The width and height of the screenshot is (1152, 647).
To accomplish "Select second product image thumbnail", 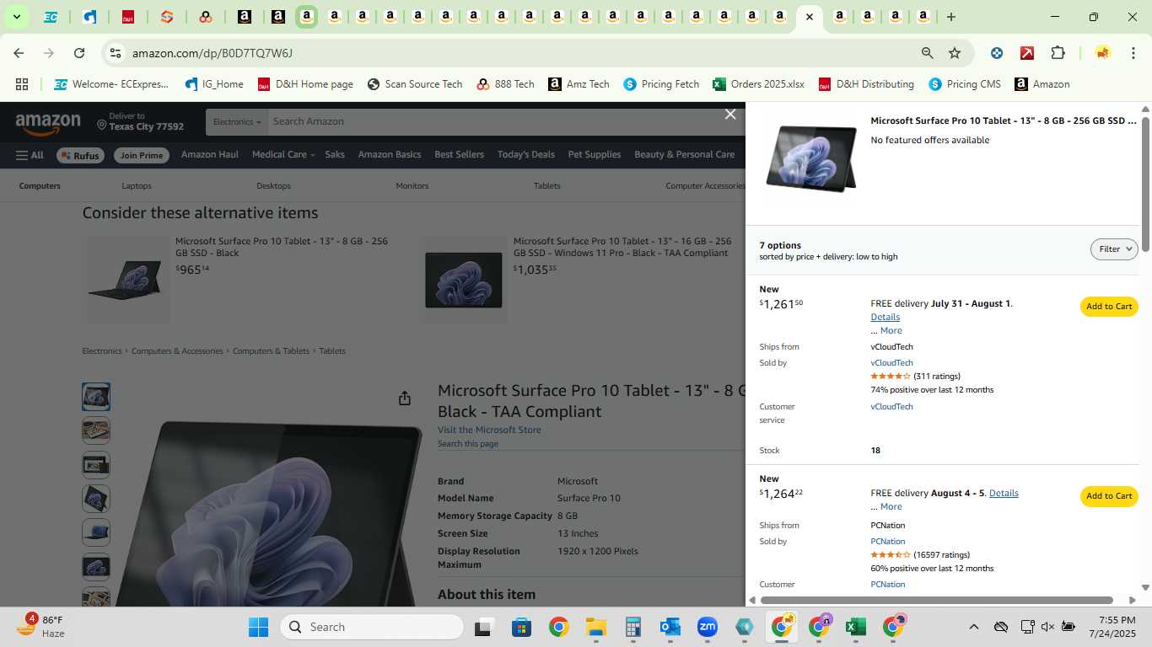I will [x=96, y=430].
